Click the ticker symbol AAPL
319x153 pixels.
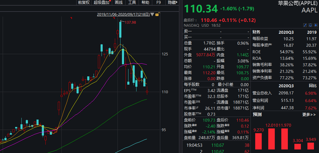pyautogui.click(x=309, y=10)
